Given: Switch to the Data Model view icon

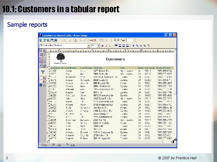Looking at the screenshot, I should point(41,40).
